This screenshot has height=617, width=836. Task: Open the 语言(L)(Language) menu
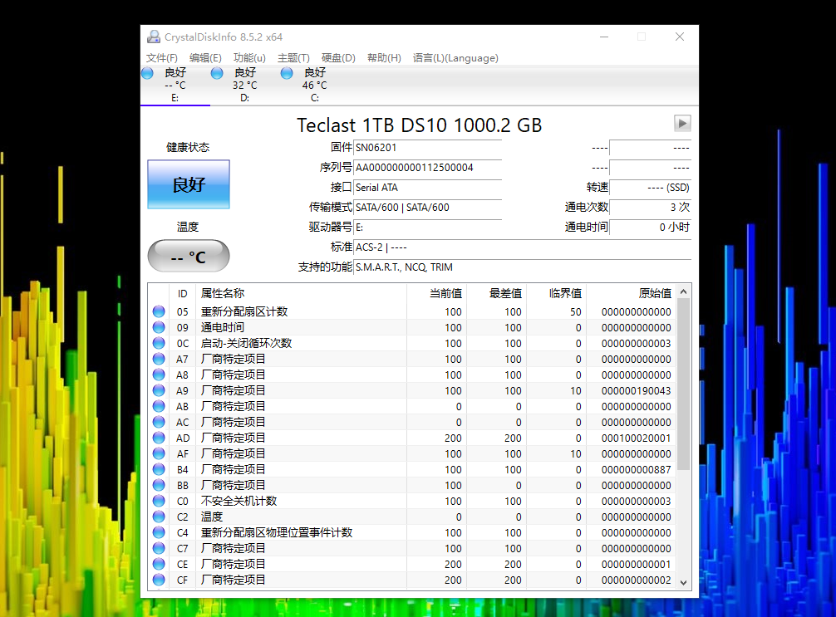click(455, 57)
